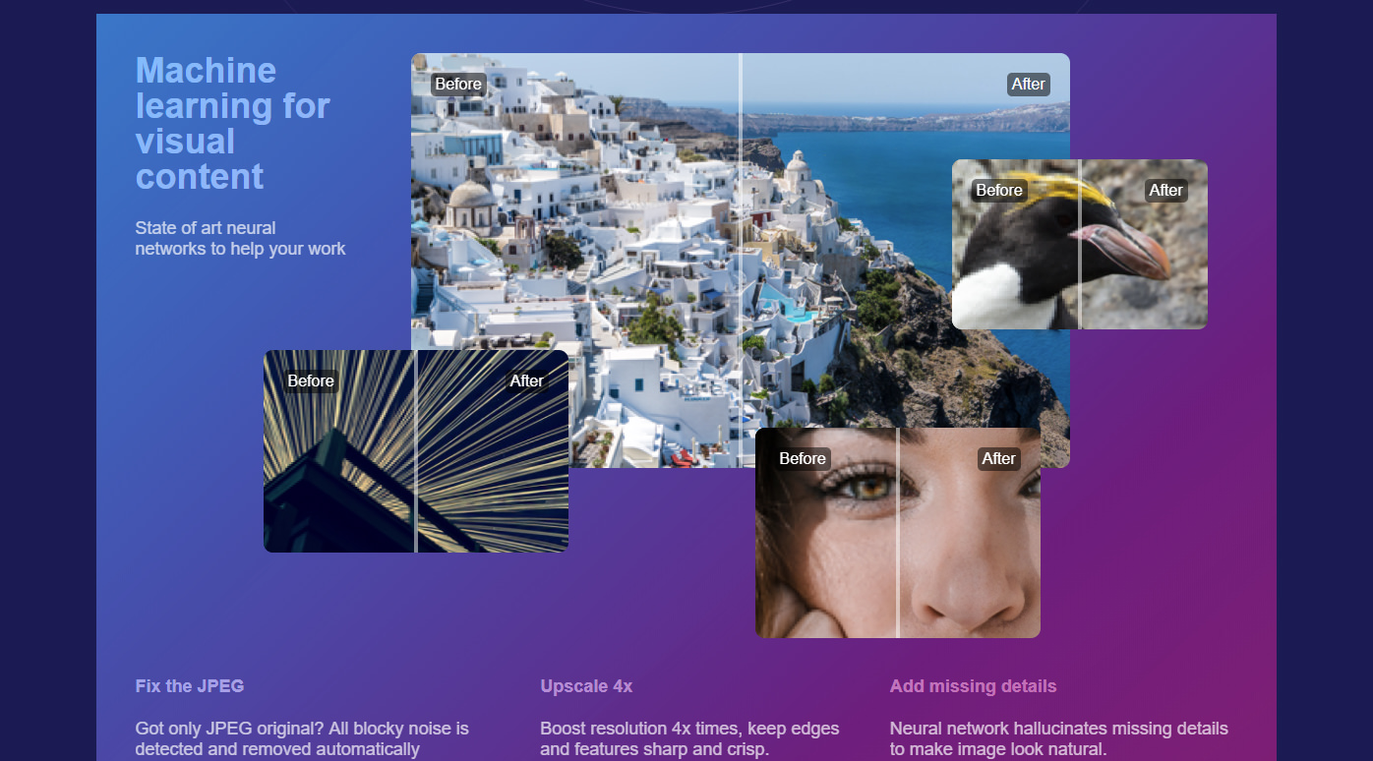1373x761 pixels.
Task: Click the State of art neural networks subtitle
Action: coord(240,238)
